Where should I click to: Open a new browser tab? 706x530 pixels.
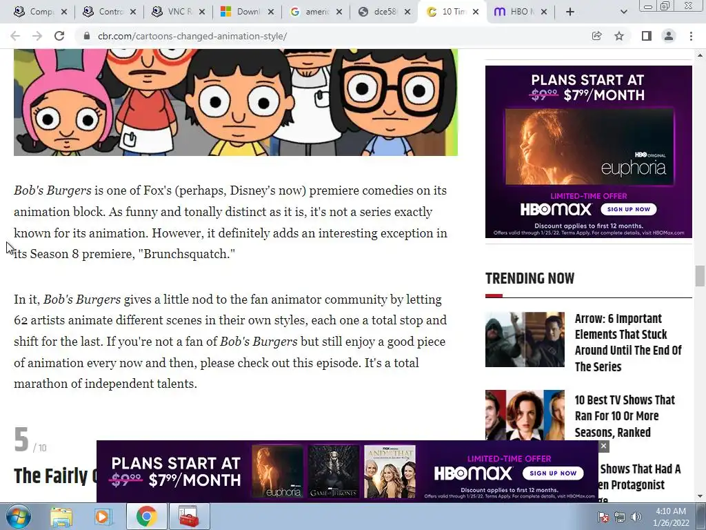570,12
